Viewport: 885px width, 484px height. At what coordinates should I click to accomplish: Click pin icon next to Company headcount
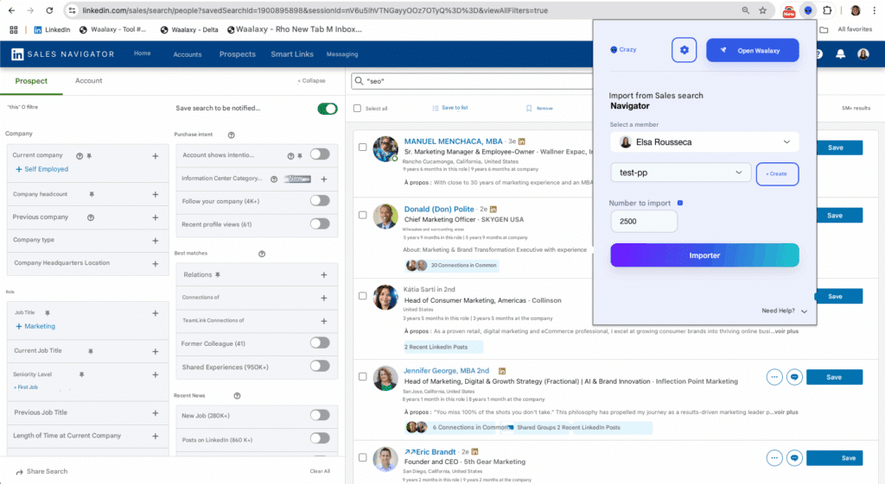92,194
